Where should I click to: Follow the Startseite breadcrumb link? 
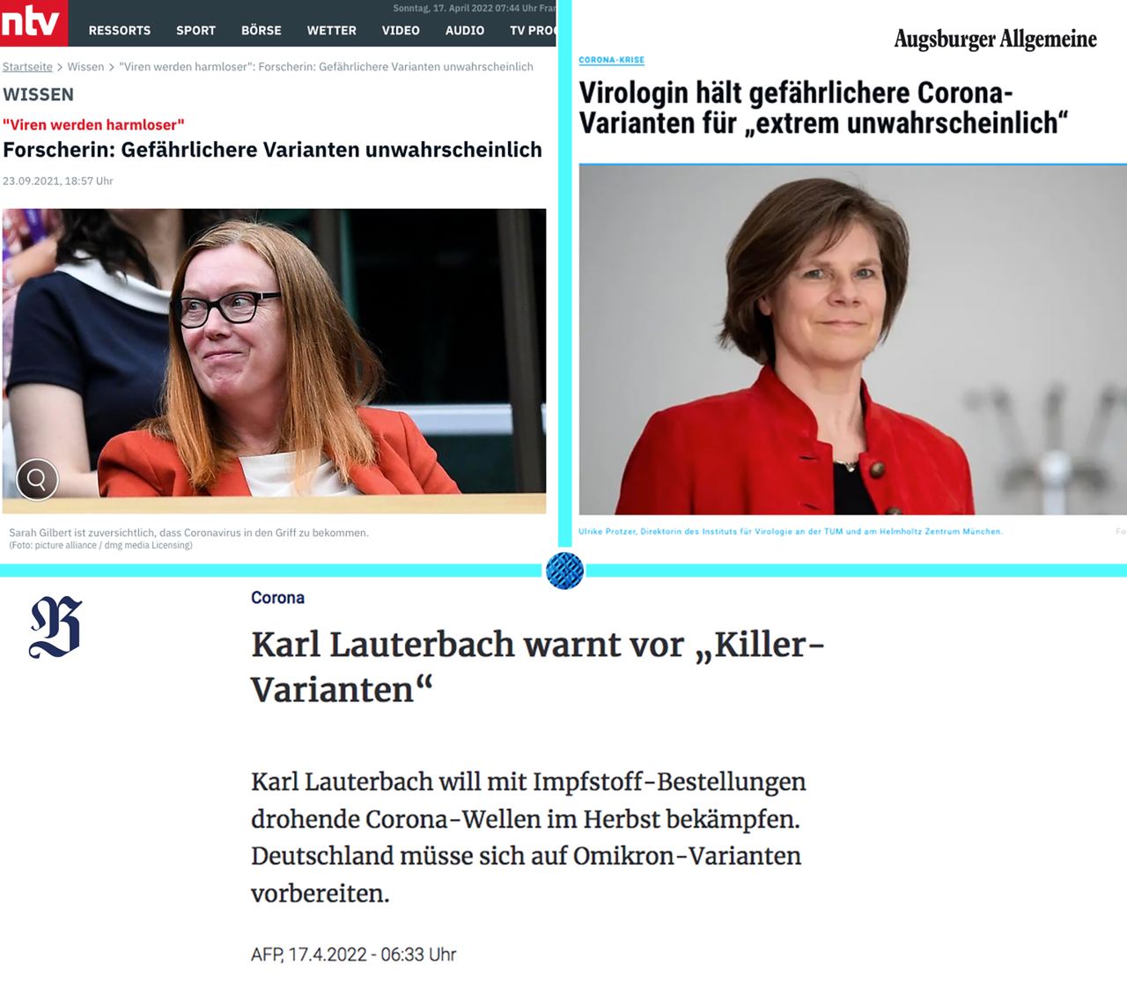[27, 67]
